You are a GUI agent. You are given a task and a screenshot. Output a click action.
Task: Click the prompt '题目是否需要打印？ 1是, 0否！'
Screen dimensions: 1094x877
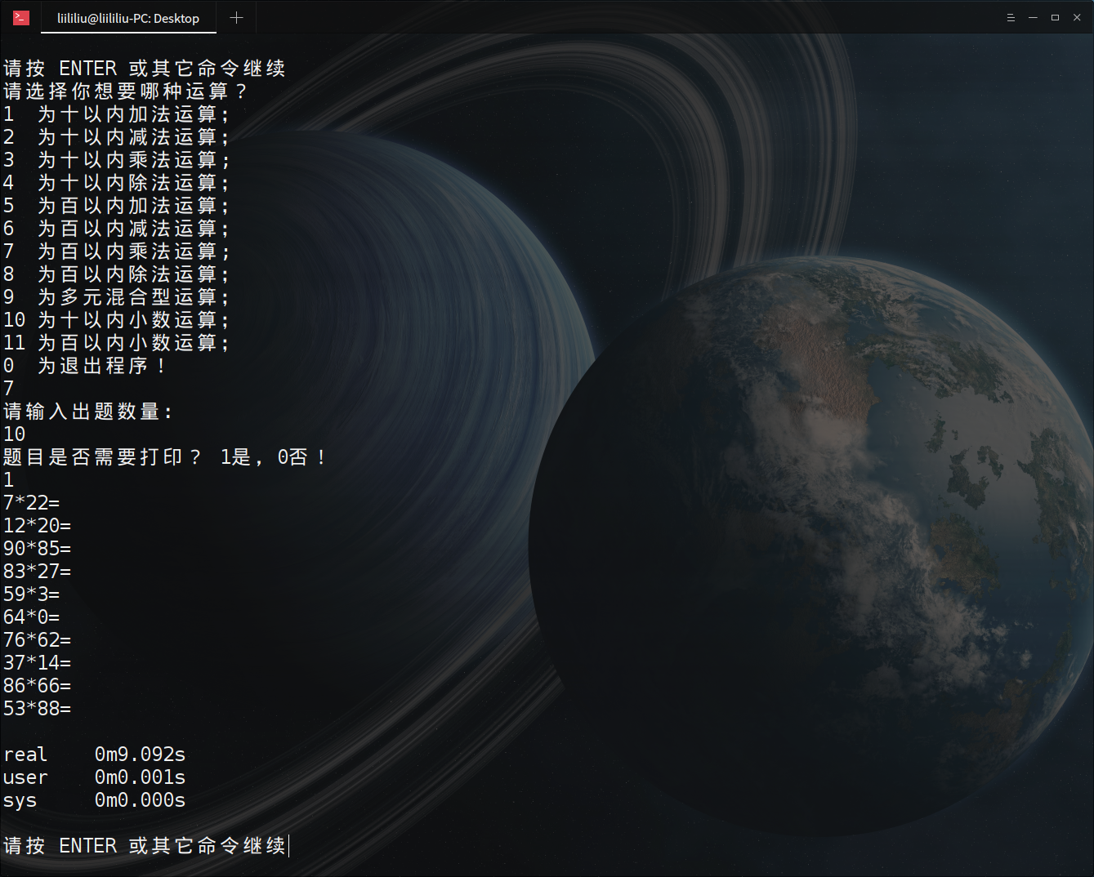165,456
